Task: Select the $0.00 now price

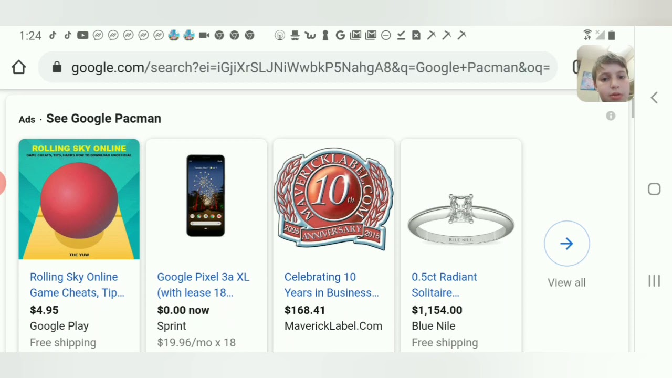Action: pyautogui.click(x=183, y=310)
